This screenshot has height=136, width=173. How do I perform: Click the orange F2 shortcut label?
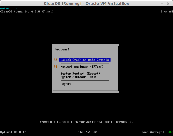[x=56, y=60]
